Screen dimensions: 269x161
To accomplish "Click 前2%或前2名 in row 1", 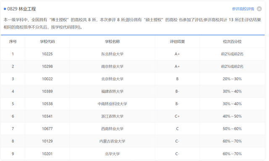I will pos(232,54).
